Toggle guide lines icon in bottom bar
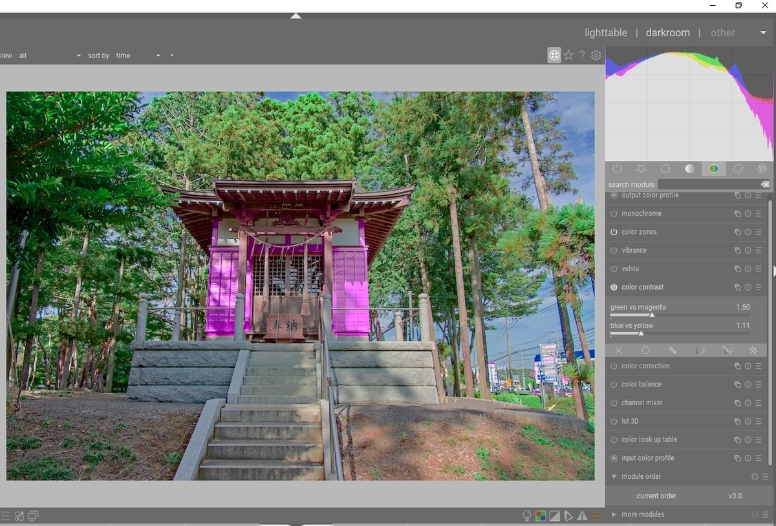776x526 pixels. pyautogui.click(x=596, y=516)
